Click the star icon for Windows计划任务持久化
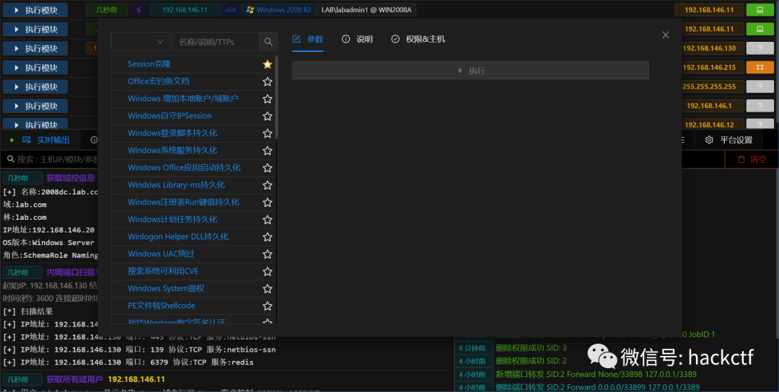 pyautogui.click(x=267, y=220)
